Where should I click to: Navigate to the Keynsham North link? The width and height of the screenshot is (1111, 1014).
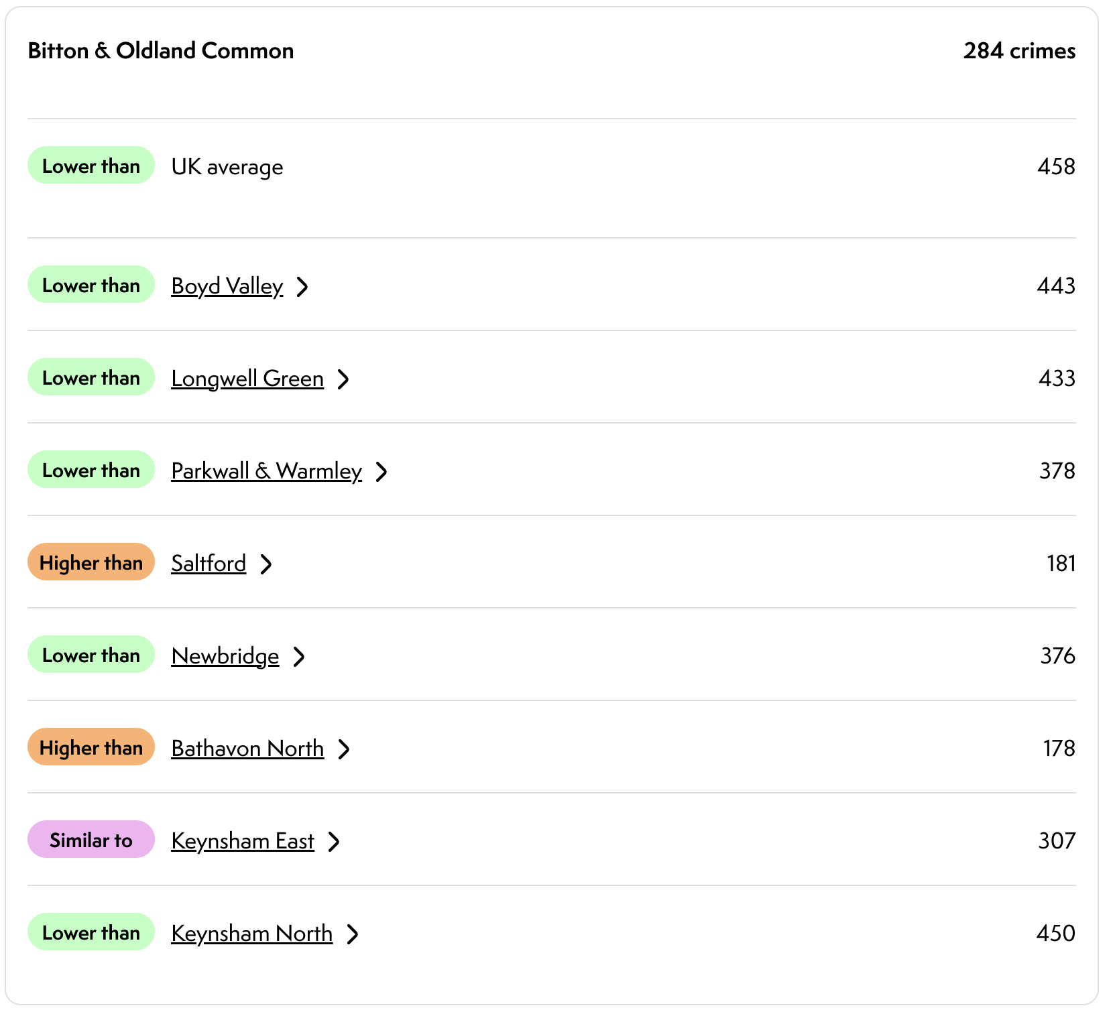point(252,934)
